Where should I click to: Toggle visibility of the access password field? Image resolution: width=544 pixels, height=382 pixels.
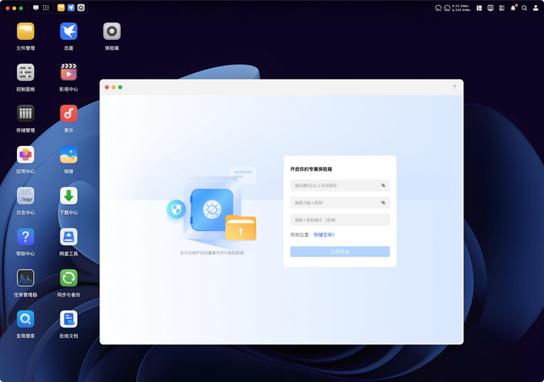(x=383, y=185)
